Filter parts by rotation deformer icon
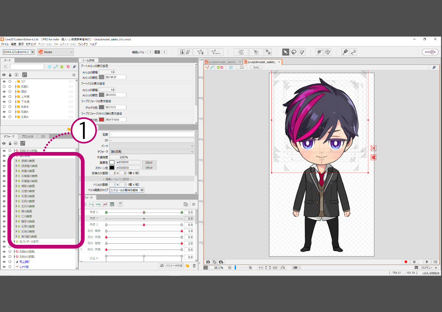This screenshot has width=442, height=312. [68, 67]
